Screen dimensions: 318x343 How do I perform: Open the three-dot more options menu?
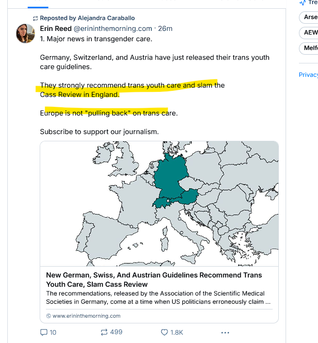pos(225,332)
